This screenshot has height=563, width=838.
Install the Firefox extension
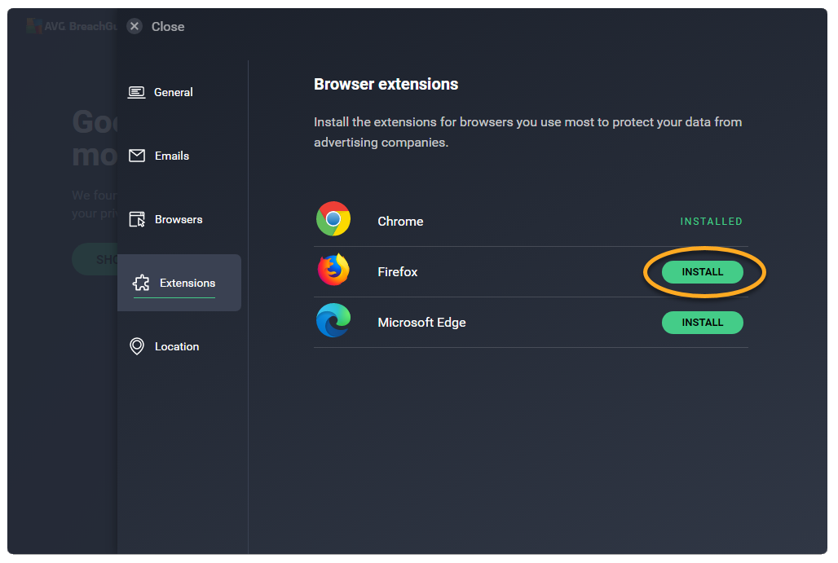click(x=702, y=272)
